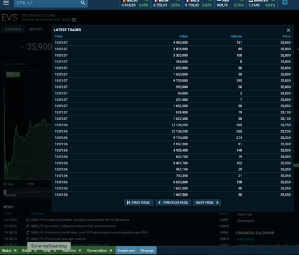This screenshot has width=299, height=255.
Task: Switch to the History tab
Action: pyautogui.click(x=35, y=29)
